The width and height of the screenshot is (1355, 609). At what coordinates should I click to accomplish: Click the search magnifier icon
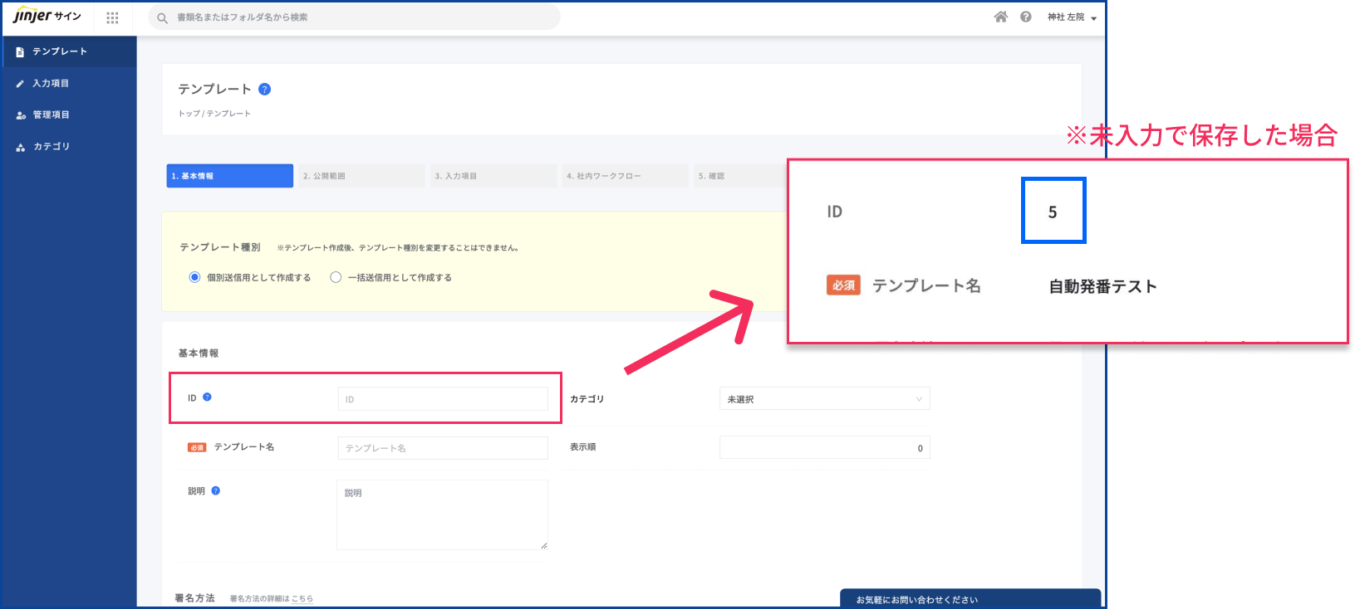click(x=162, y=17)
